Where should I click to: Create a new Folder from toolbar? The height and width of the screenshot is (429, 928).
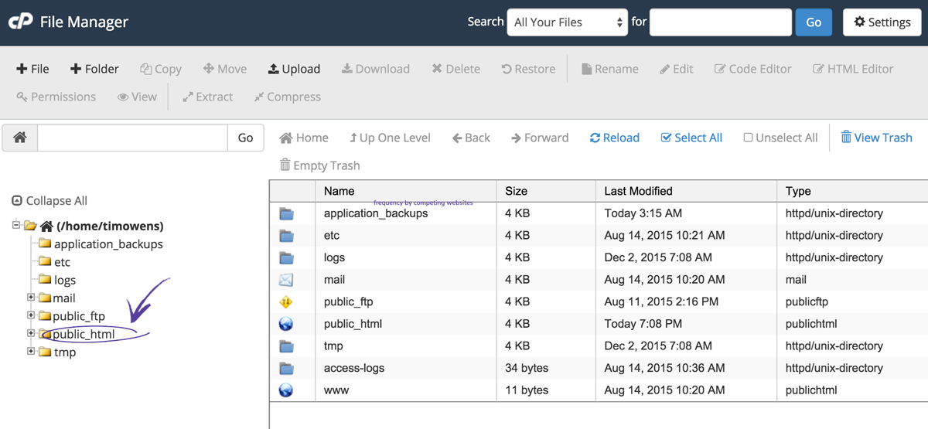pos(94,69)
